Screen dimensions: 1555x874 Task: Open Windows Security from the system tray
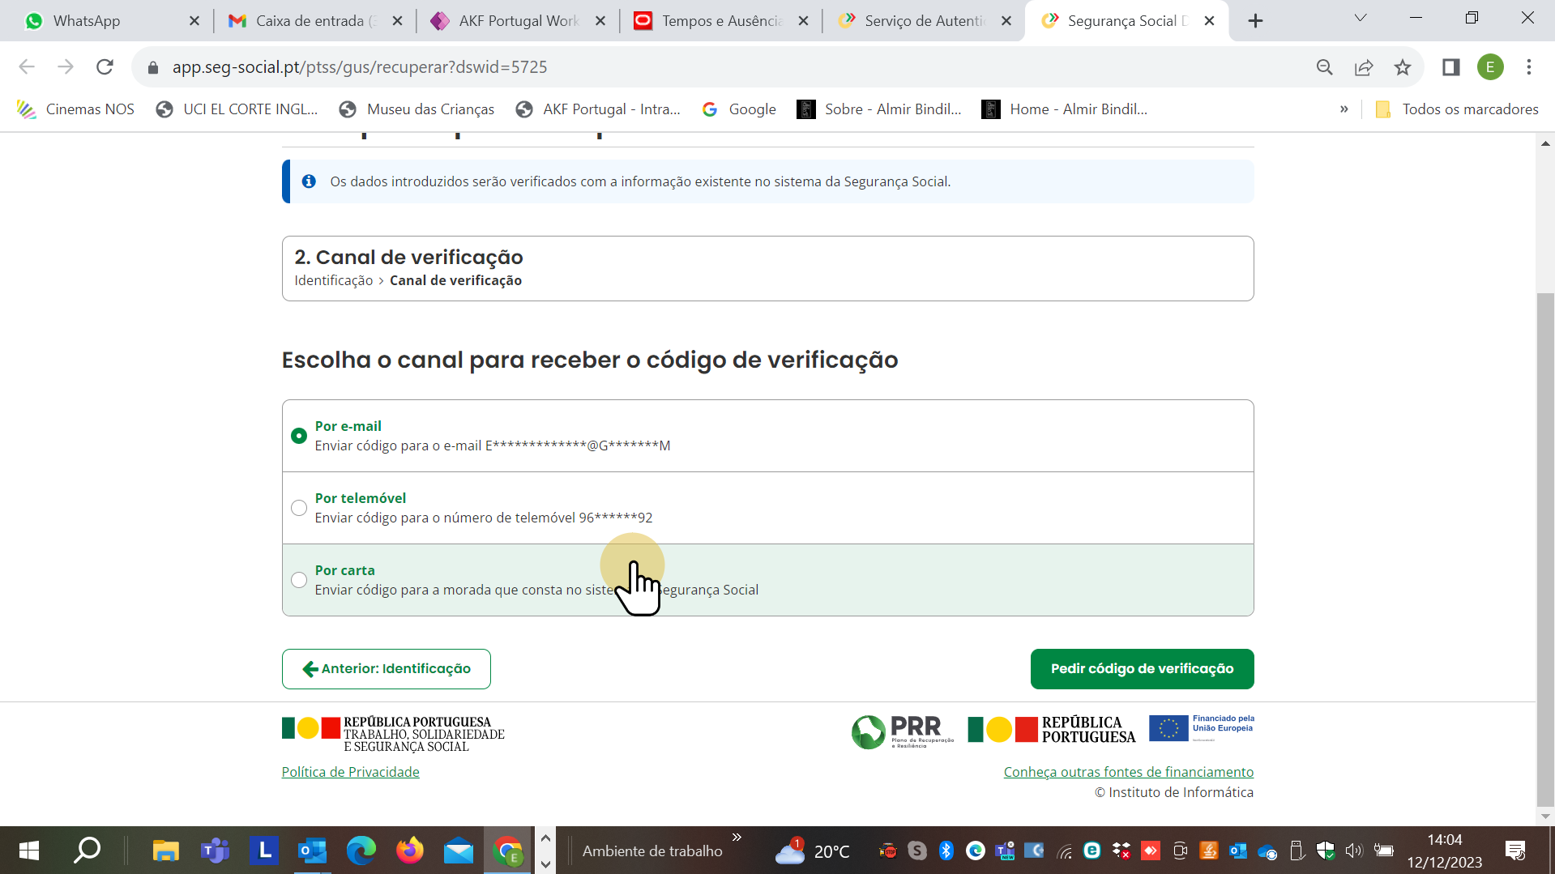tap(1325, 851)
